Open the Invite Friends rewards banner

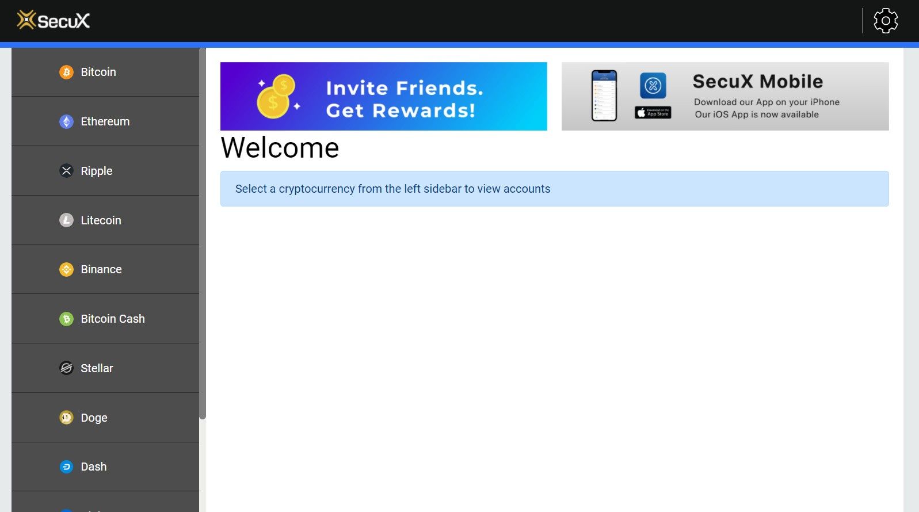point(384,97)
